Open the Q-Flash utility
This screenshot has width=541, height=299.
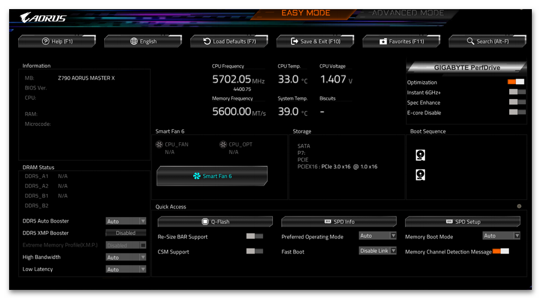[215, 222]
